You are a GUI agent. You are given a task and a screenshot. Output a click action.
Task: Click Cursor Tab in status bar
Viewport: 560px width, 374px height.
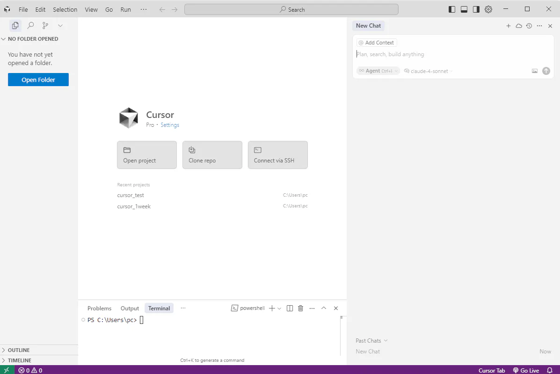491,370
